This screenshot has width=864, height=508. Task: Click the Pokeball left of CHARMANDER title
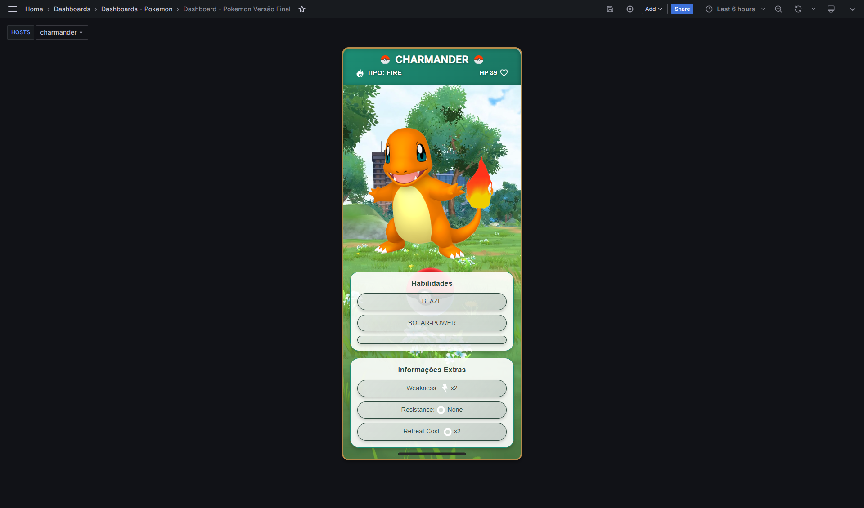point(385,60)
